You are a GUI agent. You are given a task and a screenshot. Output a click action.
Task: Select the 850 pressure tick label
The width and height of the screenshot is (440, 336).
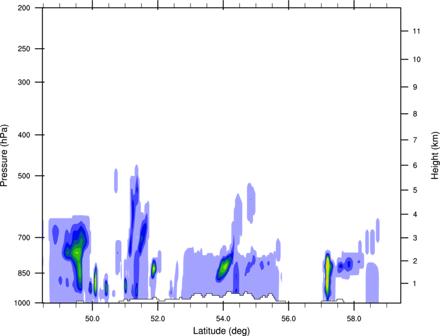pos(24,273)
